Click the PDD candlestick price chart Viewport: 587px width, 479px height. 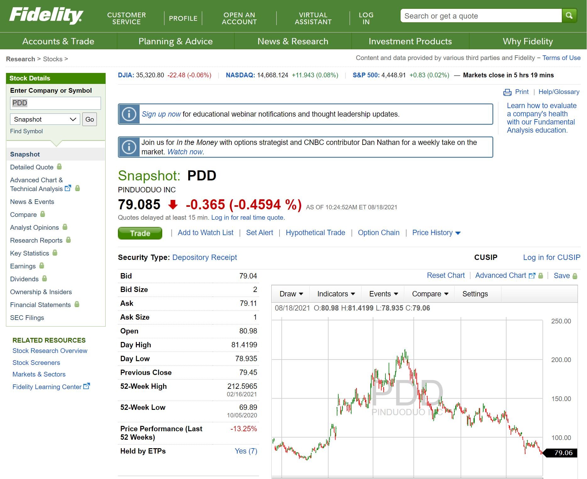[407, 398]
